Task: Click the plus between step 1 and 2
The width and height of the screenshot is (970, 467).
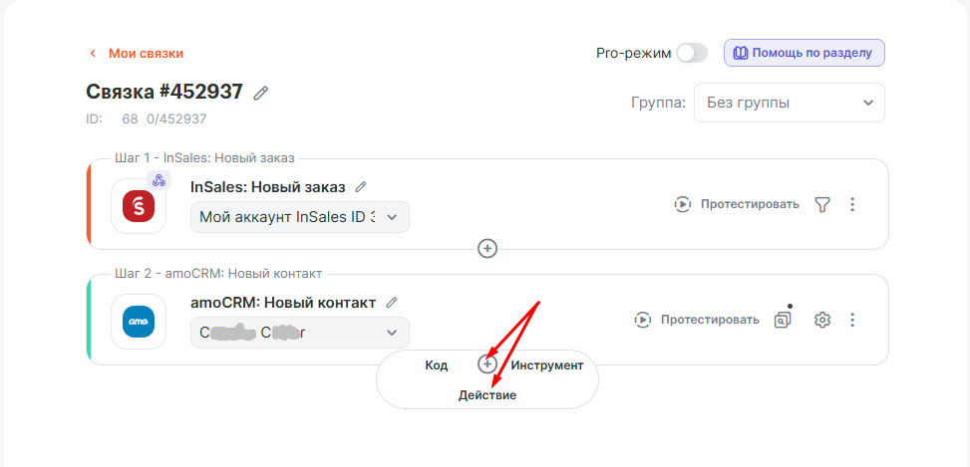Action: [487, 249]
